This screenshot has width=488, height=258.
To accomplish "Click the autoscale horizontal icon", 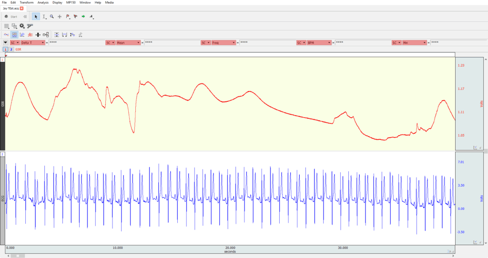I will coord(64,35).
